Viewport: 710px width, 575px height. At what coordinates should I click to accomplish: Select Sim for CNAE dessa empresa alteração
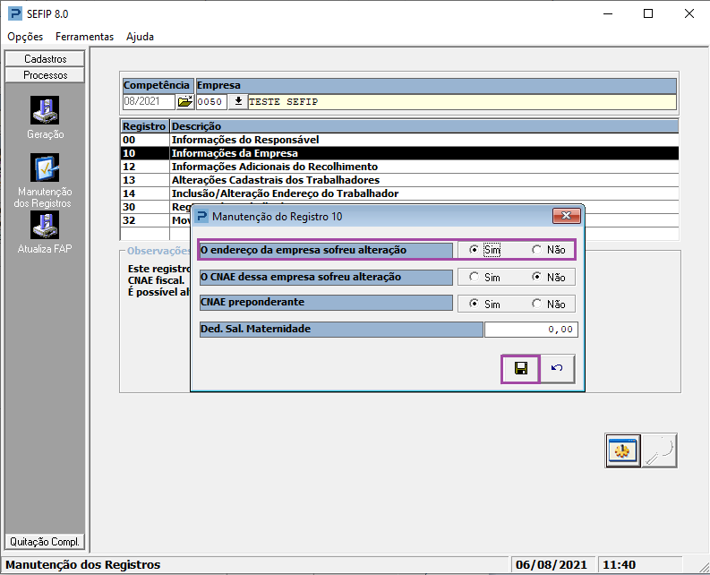(485, 278)
